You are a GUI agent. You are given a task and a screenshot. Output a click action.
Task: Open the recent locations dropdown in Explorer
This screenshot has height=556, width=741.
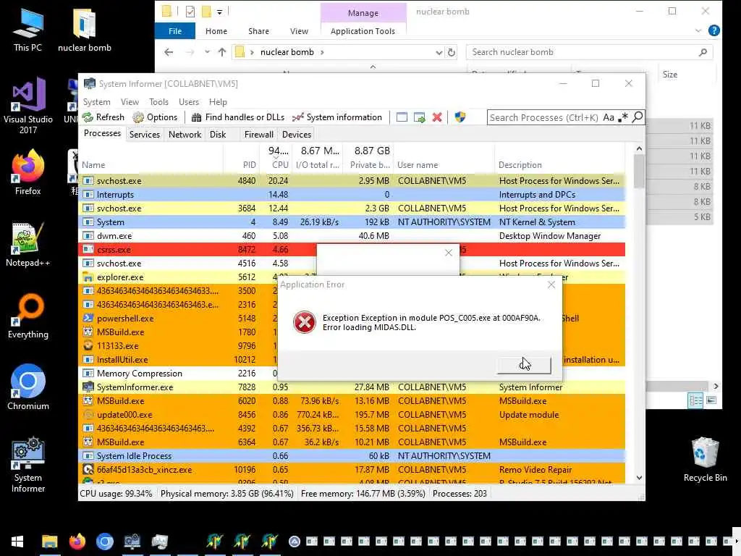pos(207,52)
